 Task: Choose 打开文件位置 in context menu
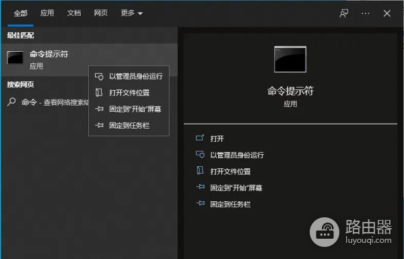coord(129,93)
